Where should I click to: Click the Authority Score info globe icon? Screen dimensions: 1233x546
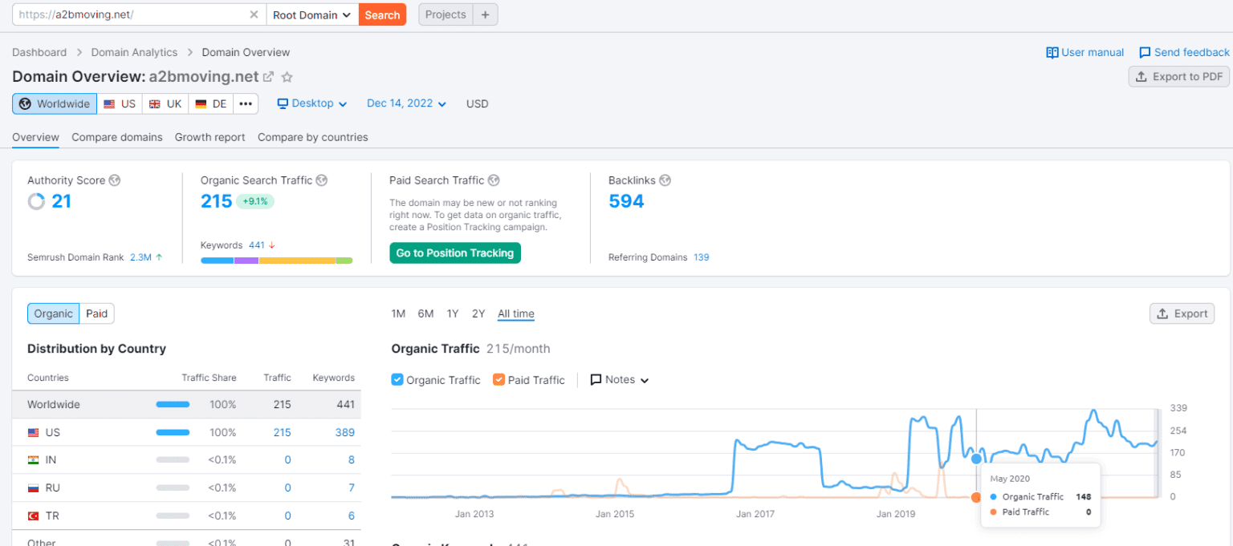pos(115,180)
